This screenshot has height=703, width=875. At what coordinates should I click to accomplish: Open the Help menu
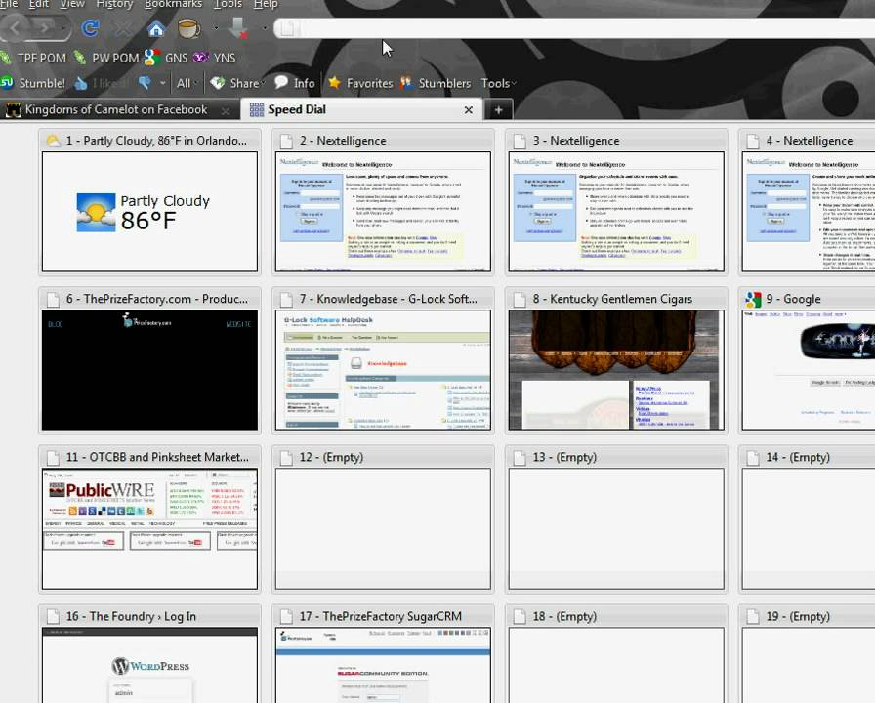[x=266, y=5]
